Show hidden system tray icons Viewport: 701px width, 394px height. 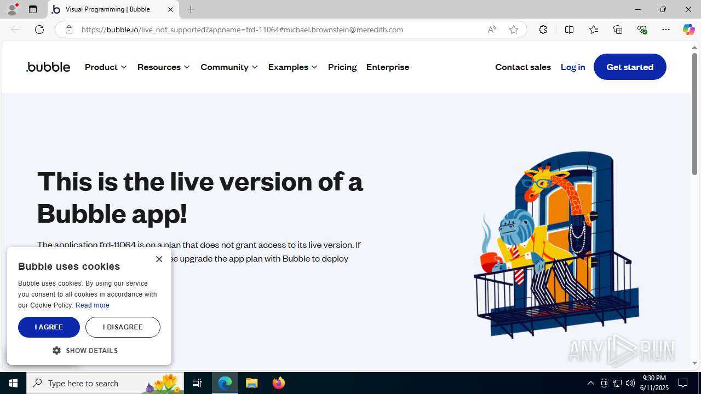pyautogui.click(x=590, y=383)
